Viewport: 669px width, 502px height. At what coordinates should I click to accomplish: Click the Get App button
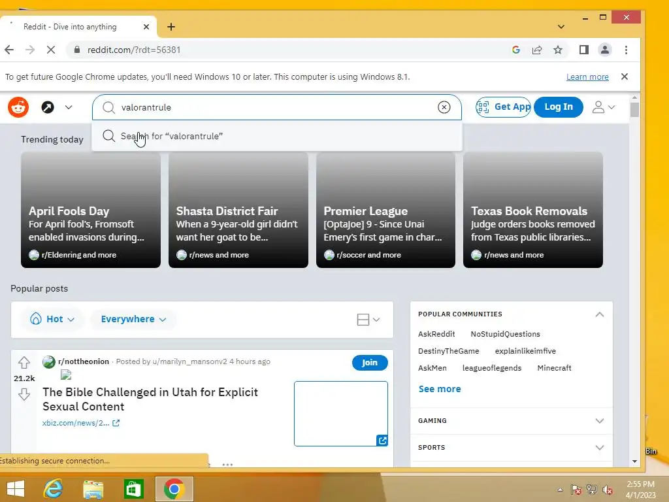[504, 107]
